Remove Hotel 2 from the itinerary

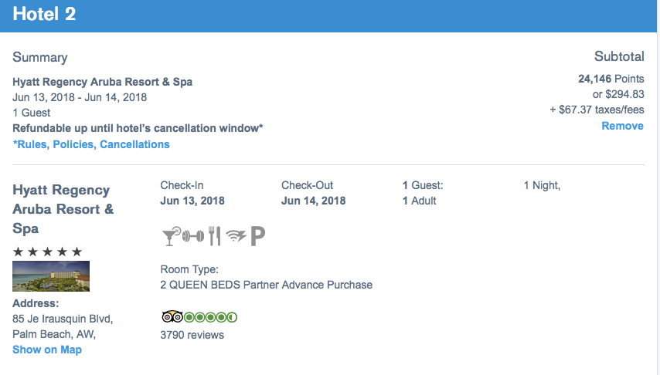(622, 126)
